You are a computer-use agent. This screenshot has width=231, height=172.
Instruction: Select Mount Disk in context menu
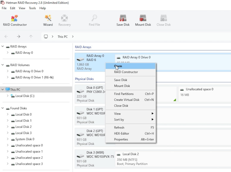pos(130,86)
